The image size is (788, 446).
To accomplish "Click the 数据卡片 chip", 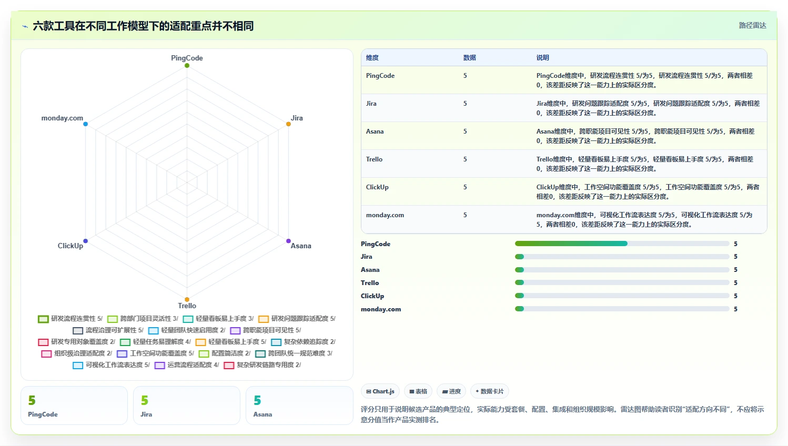I will [490, 391].
